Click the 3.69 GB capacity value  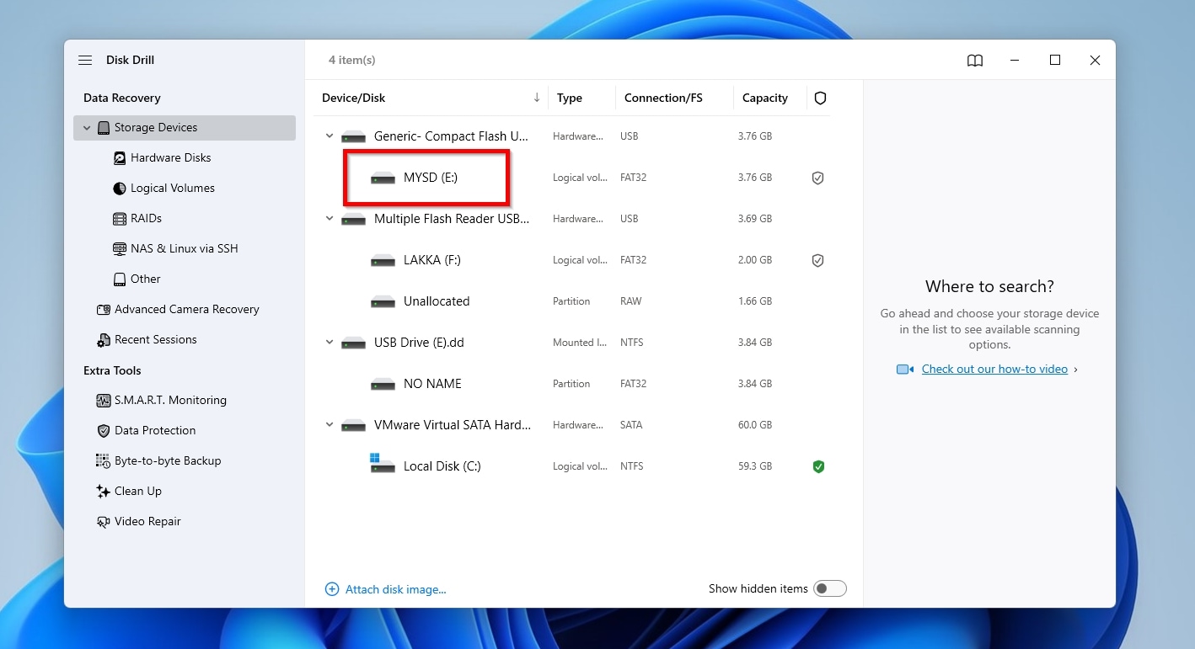click(755, 219)
